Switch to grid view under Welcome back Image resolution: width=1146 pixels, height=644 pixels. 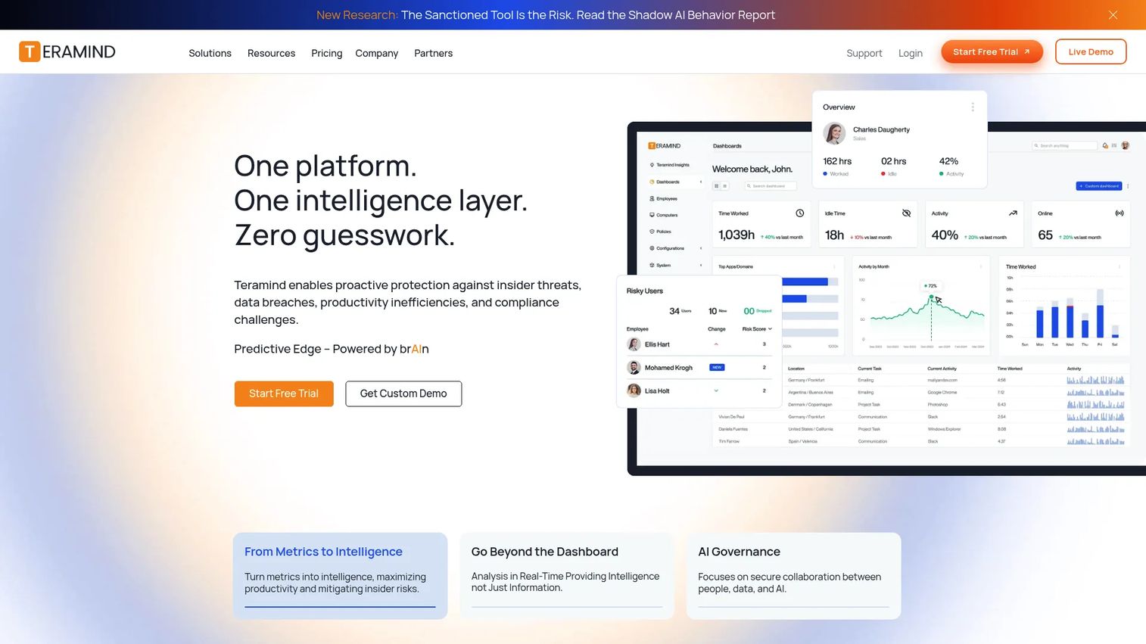[716, 185]
